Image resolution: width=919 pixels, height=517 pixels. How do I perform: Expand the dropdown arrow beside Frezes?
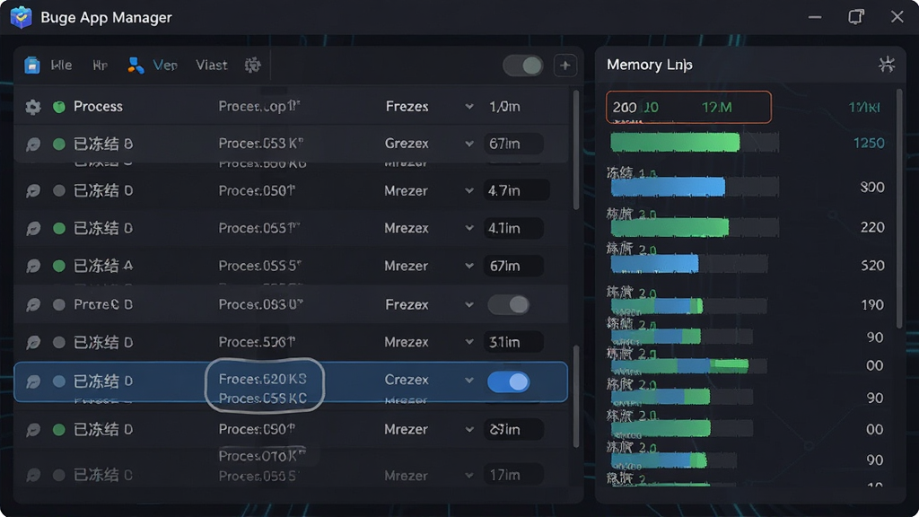[468, 107]
